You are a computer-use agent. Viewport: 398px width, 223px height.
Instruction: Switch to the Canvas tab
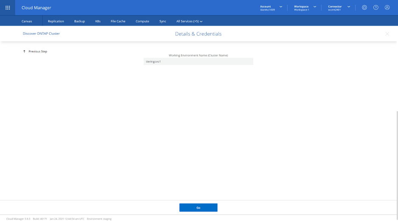pos(27,21)
